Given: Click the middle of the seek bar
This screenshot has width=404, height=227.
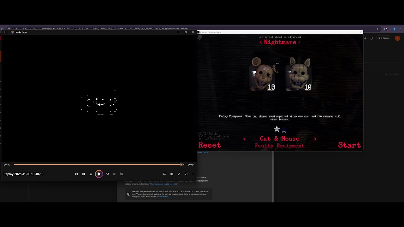Looking at the screenshot, I should pos(99,165).
